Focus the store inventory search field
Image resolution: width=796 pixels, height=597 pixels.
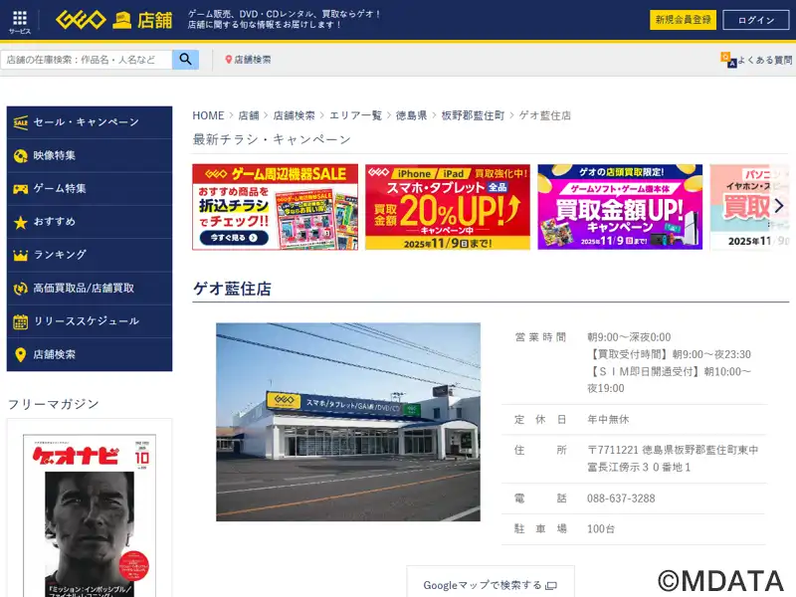(x=87, y=60)
